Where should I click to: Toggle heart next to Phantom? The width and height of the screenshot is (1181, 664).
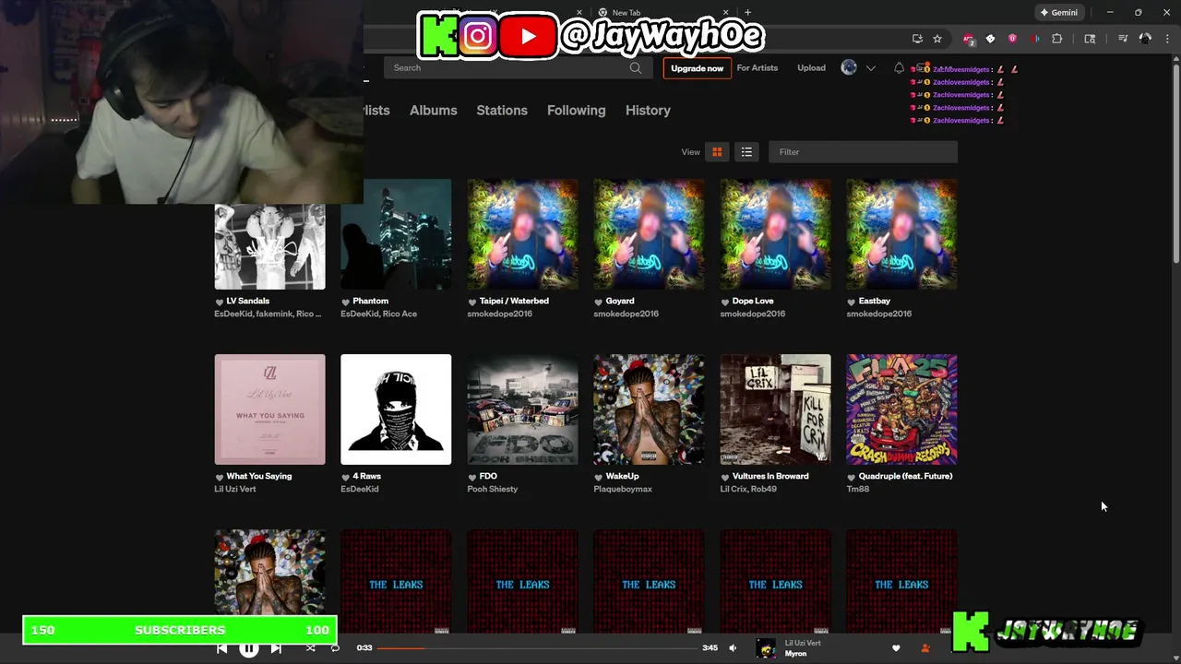click(345, 302)
